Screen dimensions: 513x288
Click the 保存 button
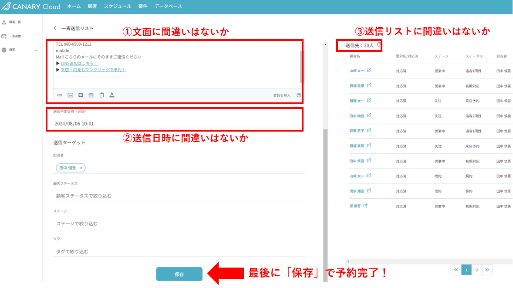click(179, 274)
